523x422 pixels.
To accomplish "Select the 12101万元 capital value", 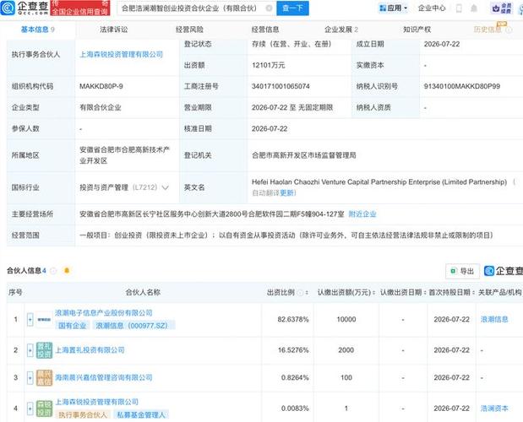I will 268,65.
